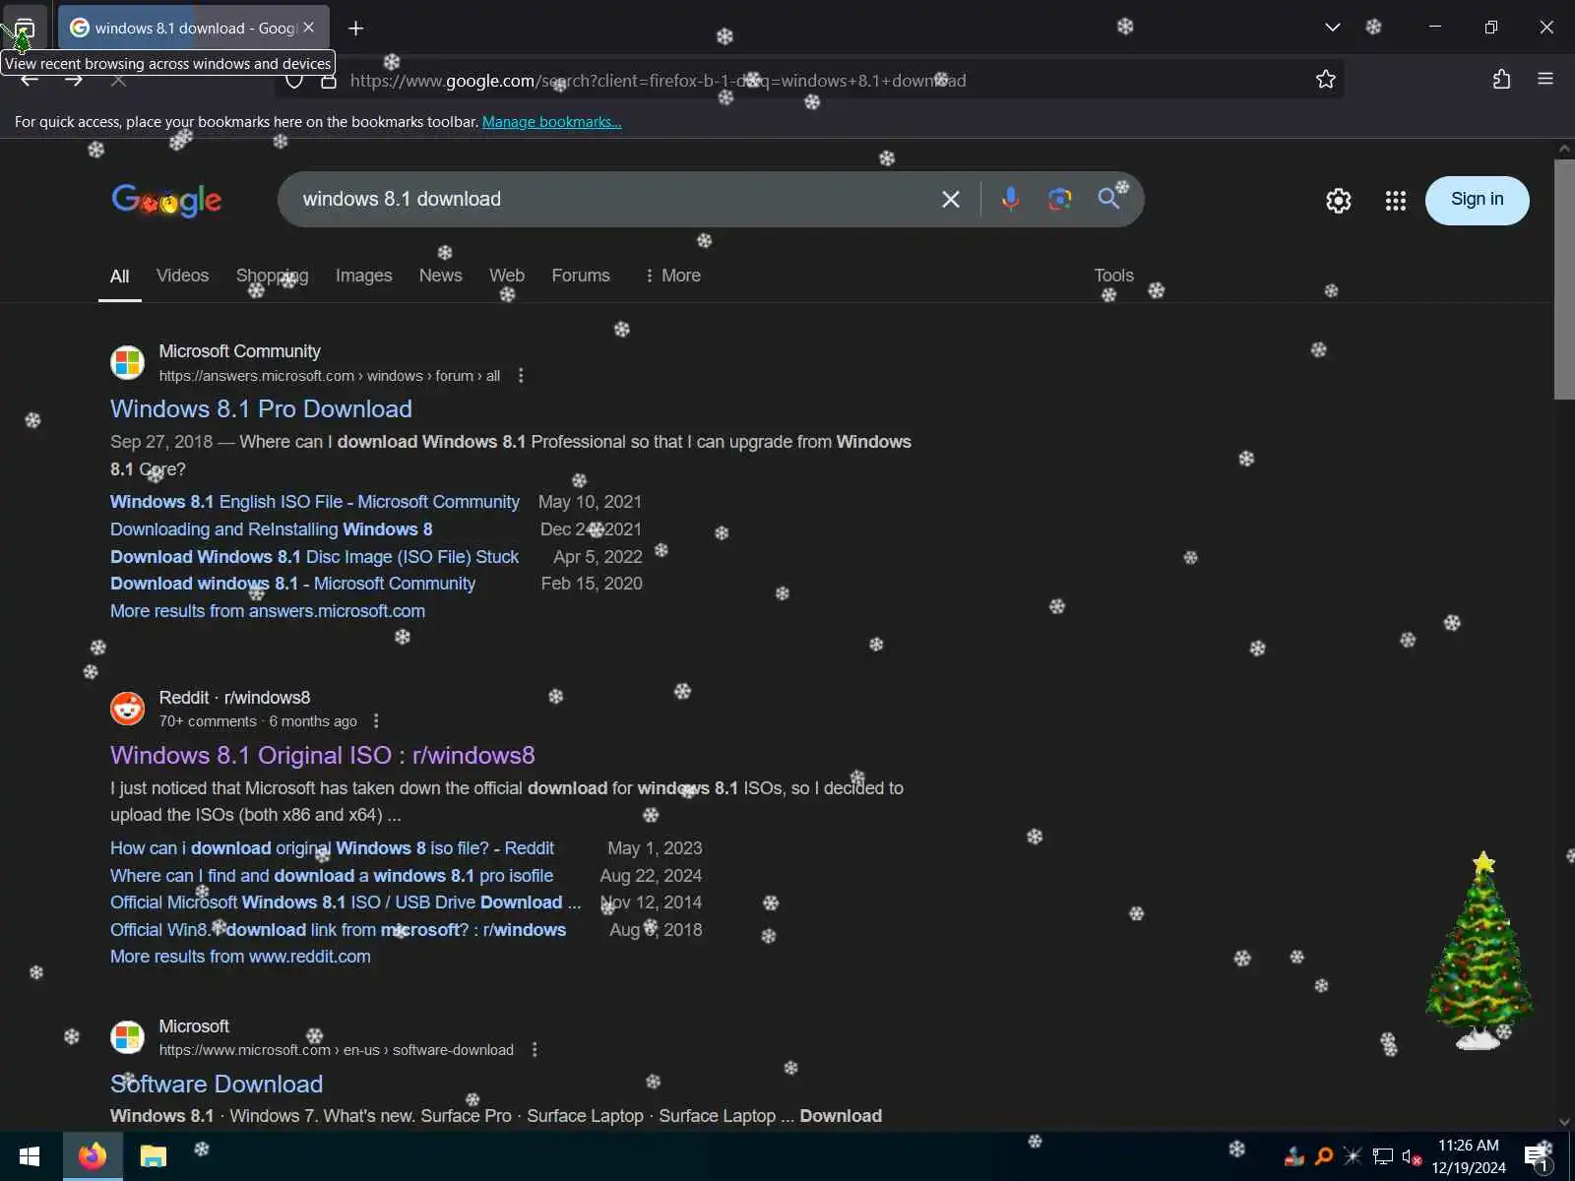List all tabs dropdown arrow

1333,28
